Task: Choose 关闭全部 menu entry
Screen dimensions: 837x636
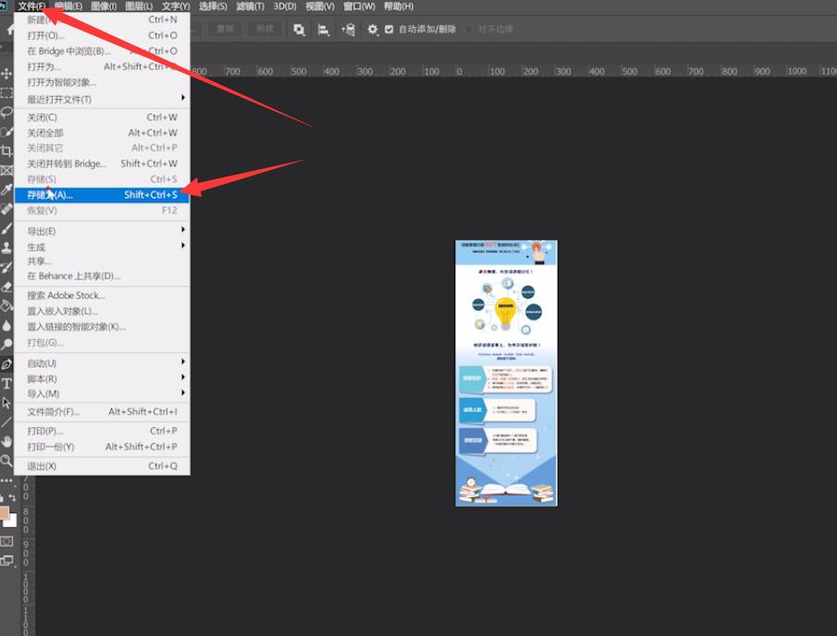Action: (x=102, y=133)
